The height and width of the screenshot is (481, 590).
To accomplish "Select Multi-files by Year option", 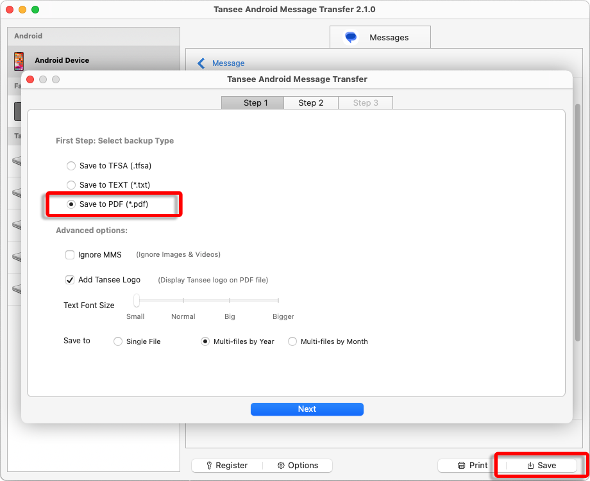I will tap(205, 341).
